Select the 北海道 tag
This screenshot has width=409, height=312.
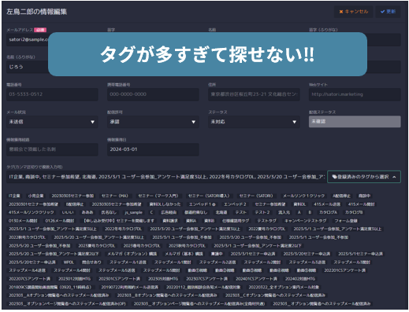pyautogui.click(x=221, y=212)
